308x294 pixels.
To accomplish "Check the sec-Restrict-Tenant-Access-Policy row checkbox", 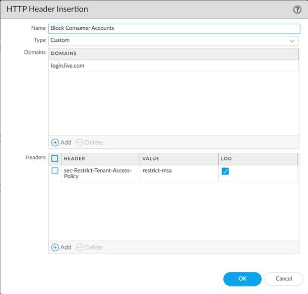I will (55, 170).
